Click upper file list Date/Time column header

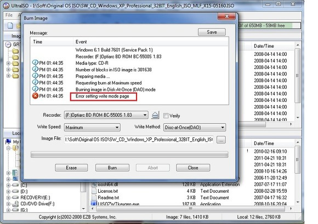(264, 46)
